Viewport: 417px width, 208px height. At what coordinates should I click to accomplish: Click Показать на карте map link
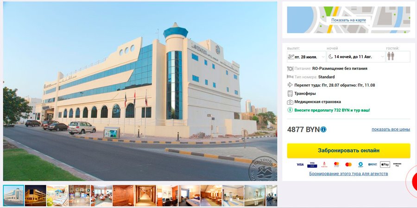click(348, 20)
